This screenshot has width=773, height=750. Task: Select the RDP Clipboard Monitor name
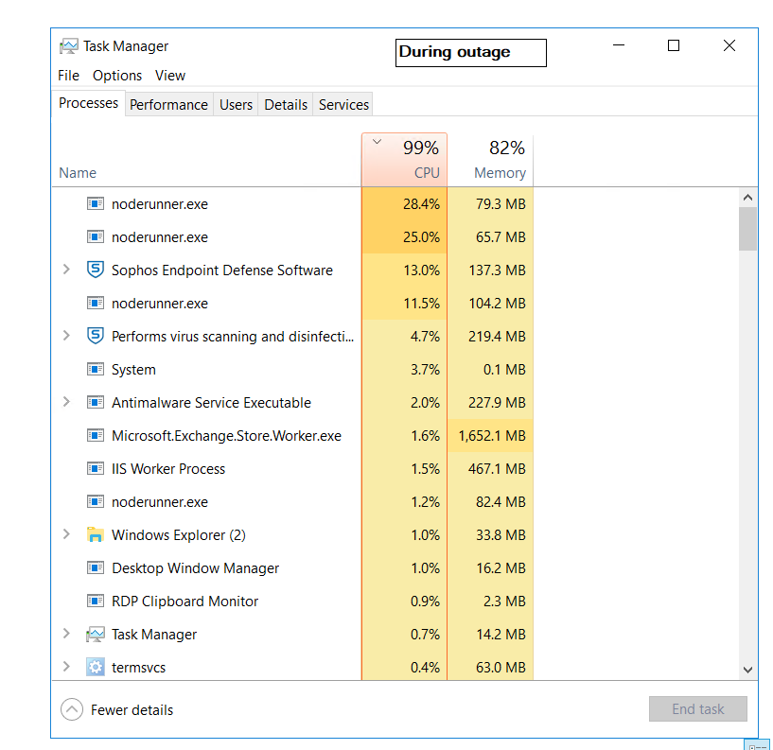[184, 602]
